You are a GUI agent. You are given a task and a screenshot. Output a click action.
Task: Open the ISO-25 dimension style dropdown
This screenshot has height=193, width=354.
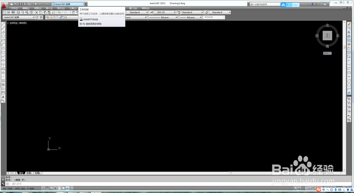click(165, 12)
